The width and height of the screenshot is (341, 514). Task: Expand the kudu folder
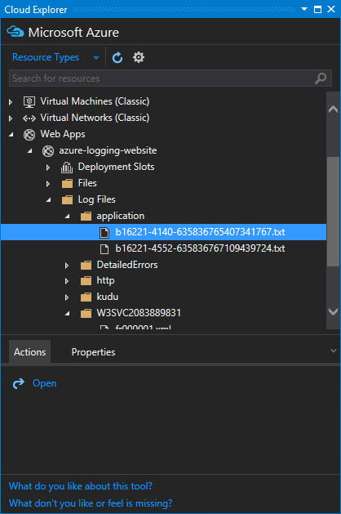[67, 297]
